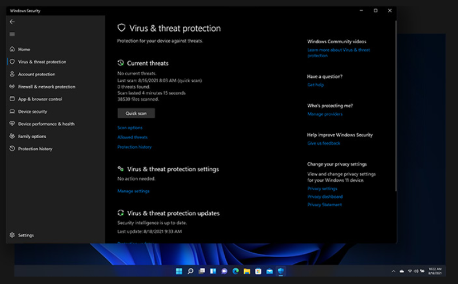Click Device performance & health icon
This screenshot has width=458, height=284.
[x=12, y=124]
